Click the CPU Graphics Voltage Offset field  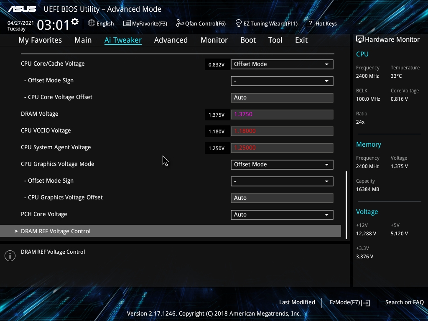coord(282,198)
